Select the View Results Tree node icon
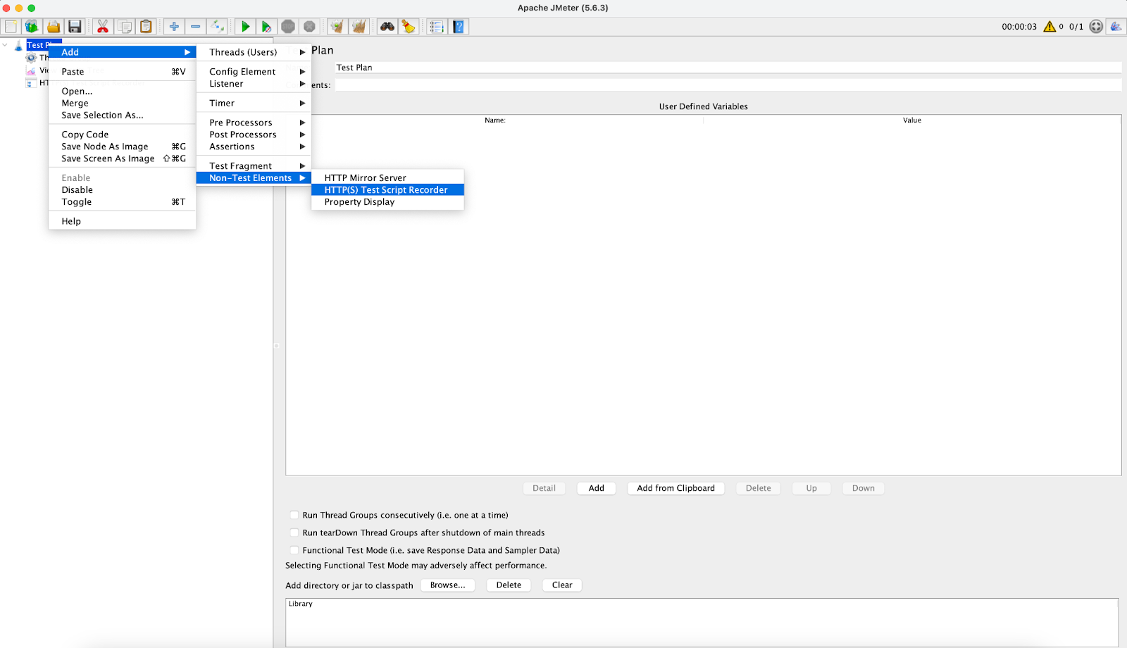The image size is (1127, 648). [x=31, y=70]
